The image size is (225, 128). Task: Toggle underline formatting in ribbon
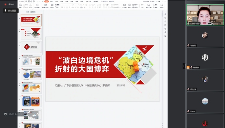67,7
